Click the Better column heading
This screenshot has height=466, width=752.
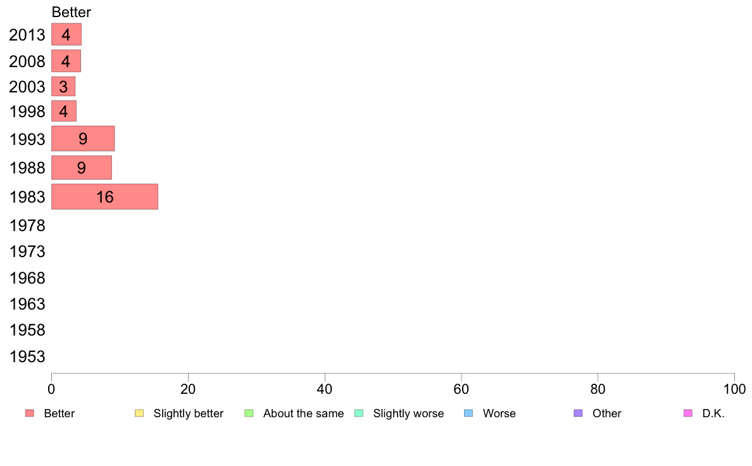(x=71, y=12)
